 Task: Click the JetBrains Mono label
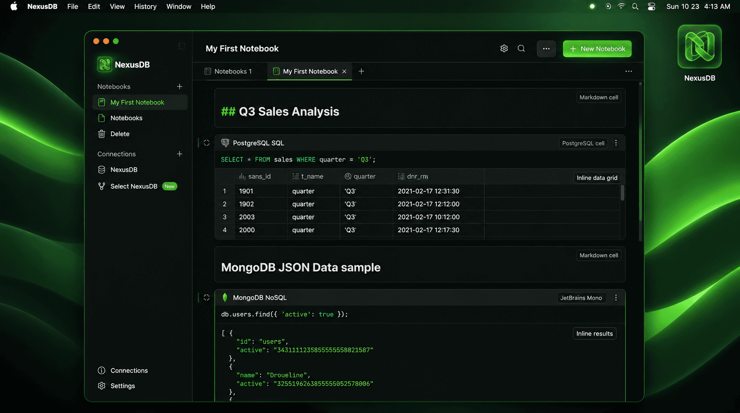coord(581,298)
